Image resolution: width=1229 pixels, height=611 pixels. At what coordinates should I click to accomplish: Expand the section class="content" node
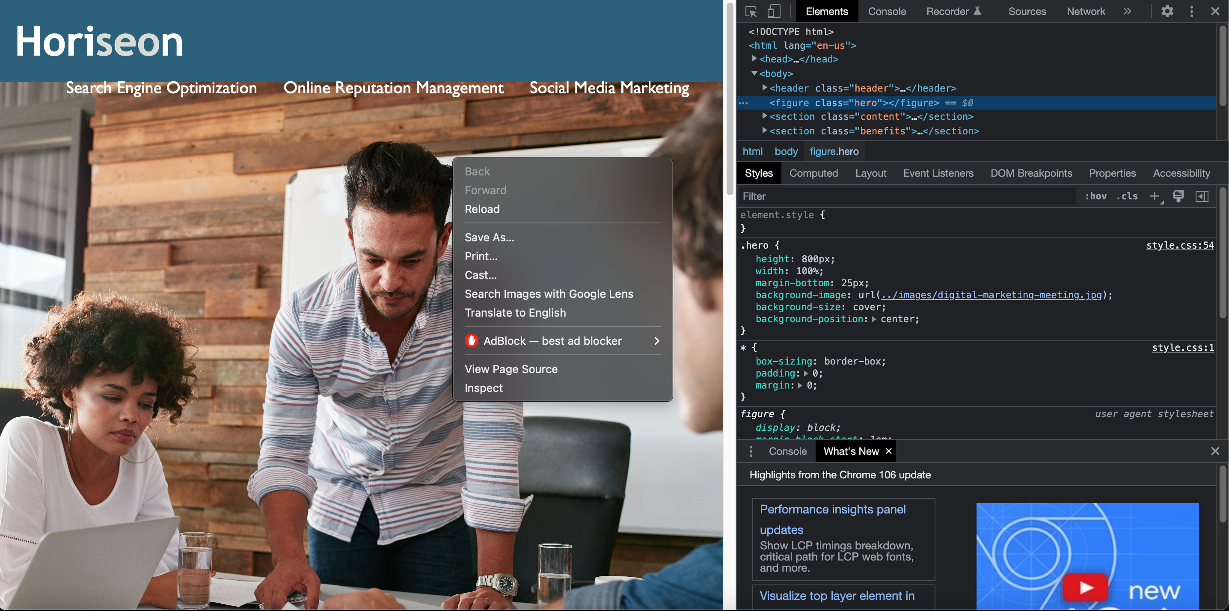click(x=765, y=116)
